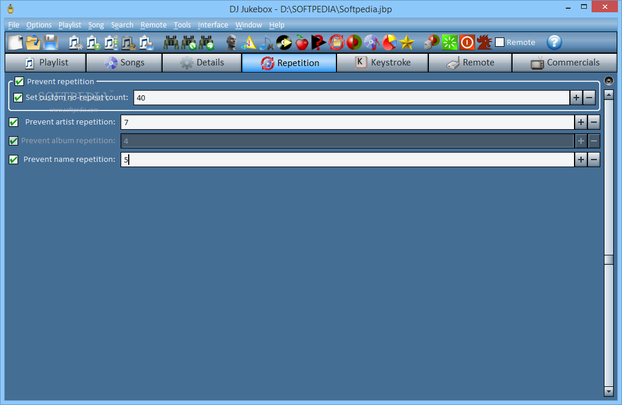The image size is (622, 405).
Task: Open a file with the folder icon
Action: (x=33, y=43)
